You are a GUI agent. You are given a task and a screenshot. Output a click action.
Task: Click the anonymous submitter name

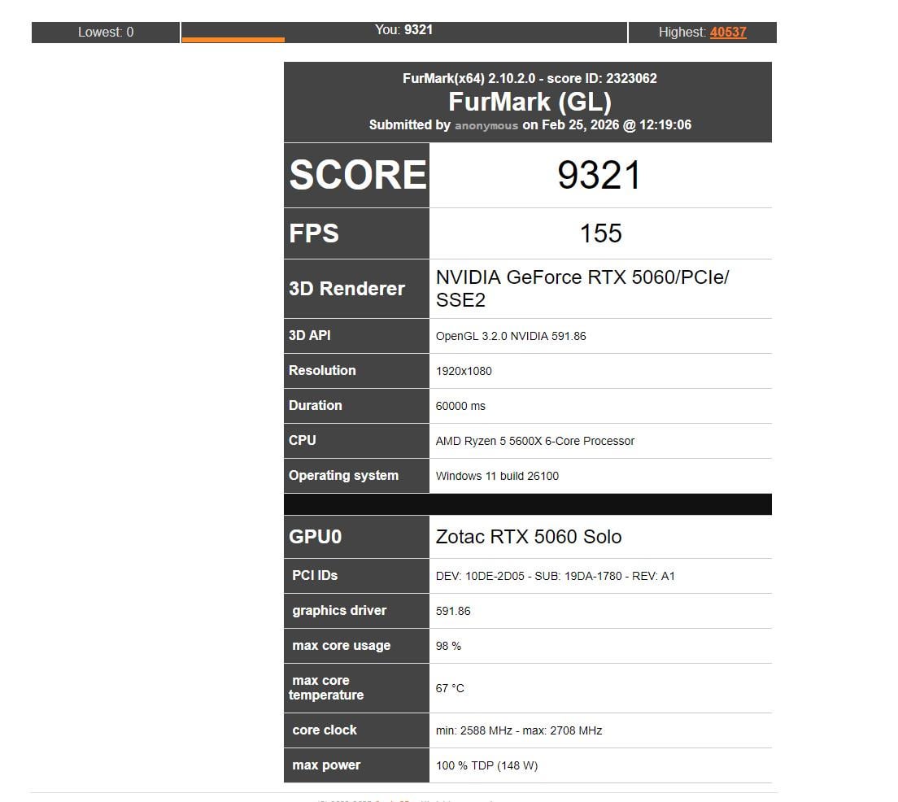486,125
